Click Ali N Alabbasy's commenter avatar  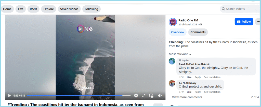click(x=172, y=83)
